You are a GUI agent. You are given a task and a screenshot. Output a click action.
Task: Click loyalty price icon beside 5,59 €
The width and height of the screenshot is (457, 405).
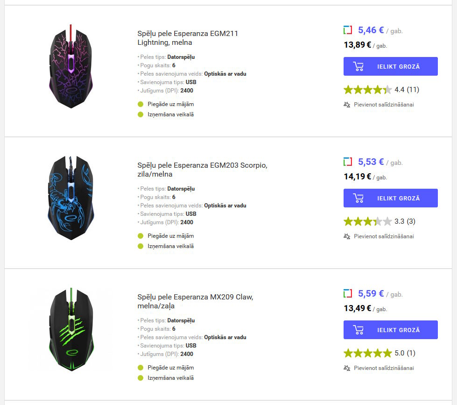tap(348, 294)
